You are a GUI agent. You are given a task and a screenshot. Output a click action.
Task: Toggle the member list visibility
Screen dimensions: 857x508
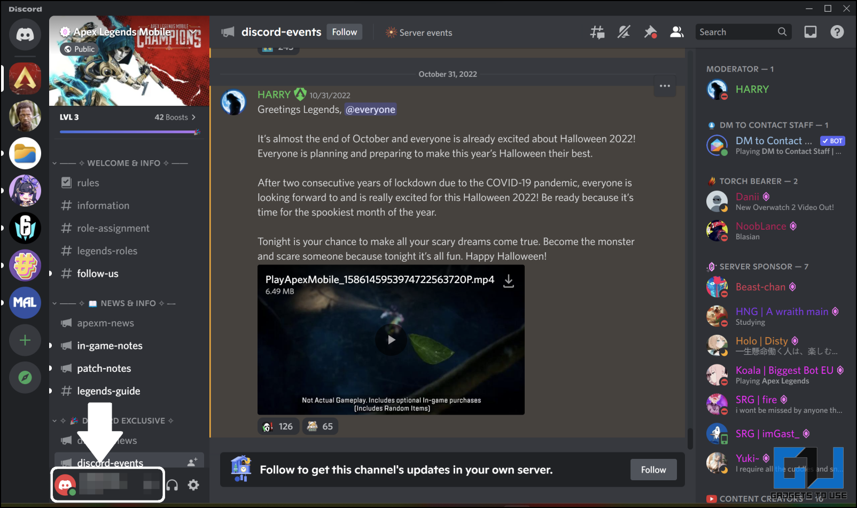click(677, 32)
